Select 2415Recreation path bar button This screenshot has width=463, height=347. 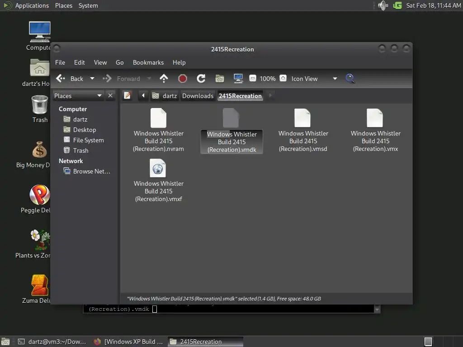(x=240, y=96)
